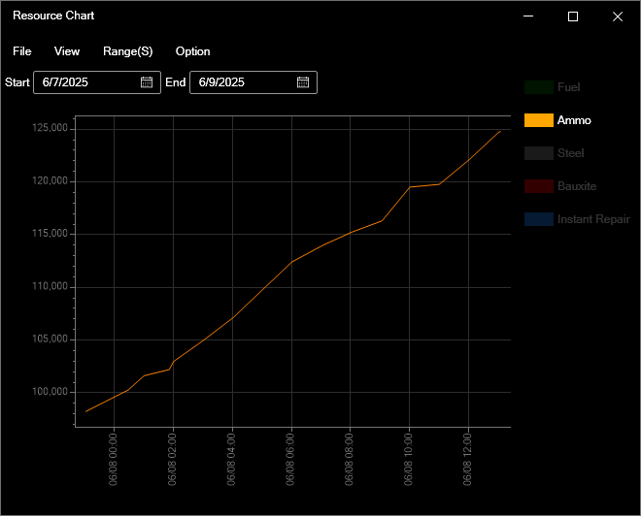The height and width of the screenshot is (516, 641).
Task: Click the Steel legend label
Action: pos(571,153)
